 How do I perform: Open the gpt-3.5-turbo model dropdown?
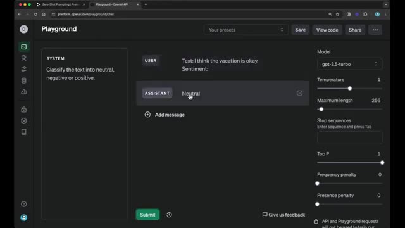(349, 64)
